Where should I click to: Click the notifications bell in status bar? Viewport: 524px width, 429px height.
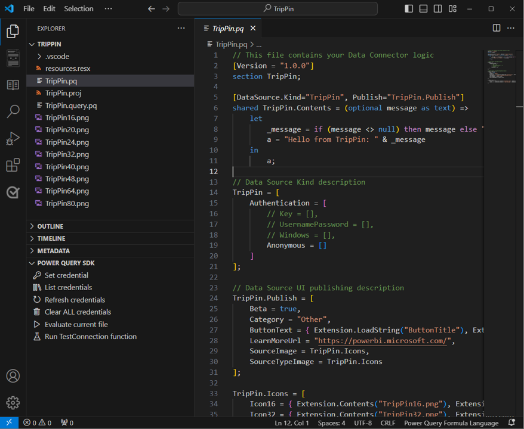click(x=511, y=423)
